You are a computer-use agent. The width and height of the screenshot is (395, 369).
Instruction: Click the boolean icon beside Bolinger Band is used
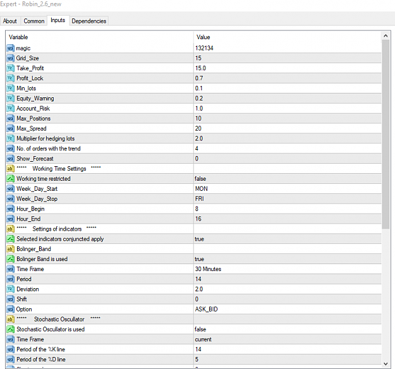pyautogui.click(x=10, y=259)
